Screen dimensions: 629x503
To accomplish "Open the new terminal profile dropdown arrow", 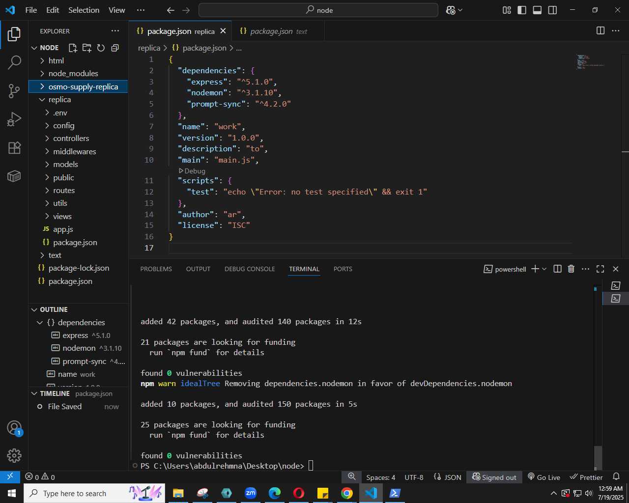I will tap(544, 269).
